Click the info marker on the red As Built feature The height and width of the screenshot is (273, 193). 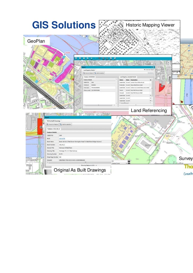coord(41,127)
